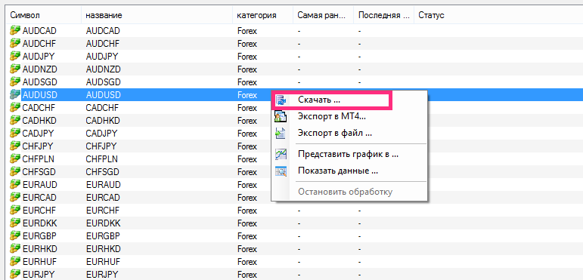Click the symbol icon next to EURHUF
The image size is (583, 280).
pyautogui.click(x=15, y=262)
